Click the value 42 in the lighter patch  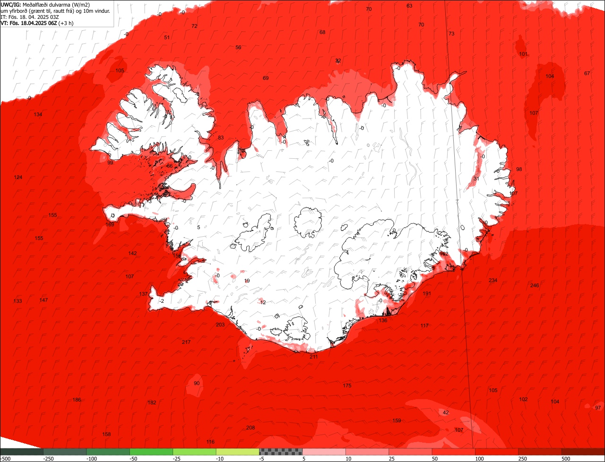pyautogui.click(x=446, y=412)
